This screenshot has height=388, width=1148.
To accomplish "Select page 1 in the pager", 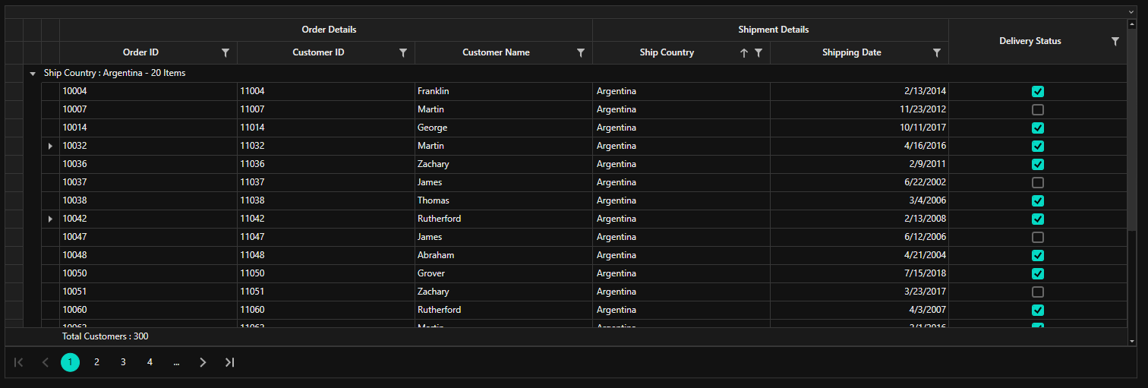I will coord(70,362).
